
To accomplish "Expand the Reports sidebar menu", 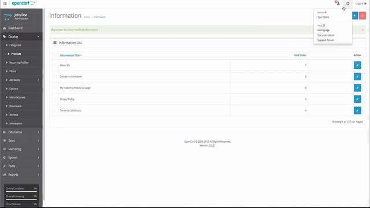I will pos(21,174).
